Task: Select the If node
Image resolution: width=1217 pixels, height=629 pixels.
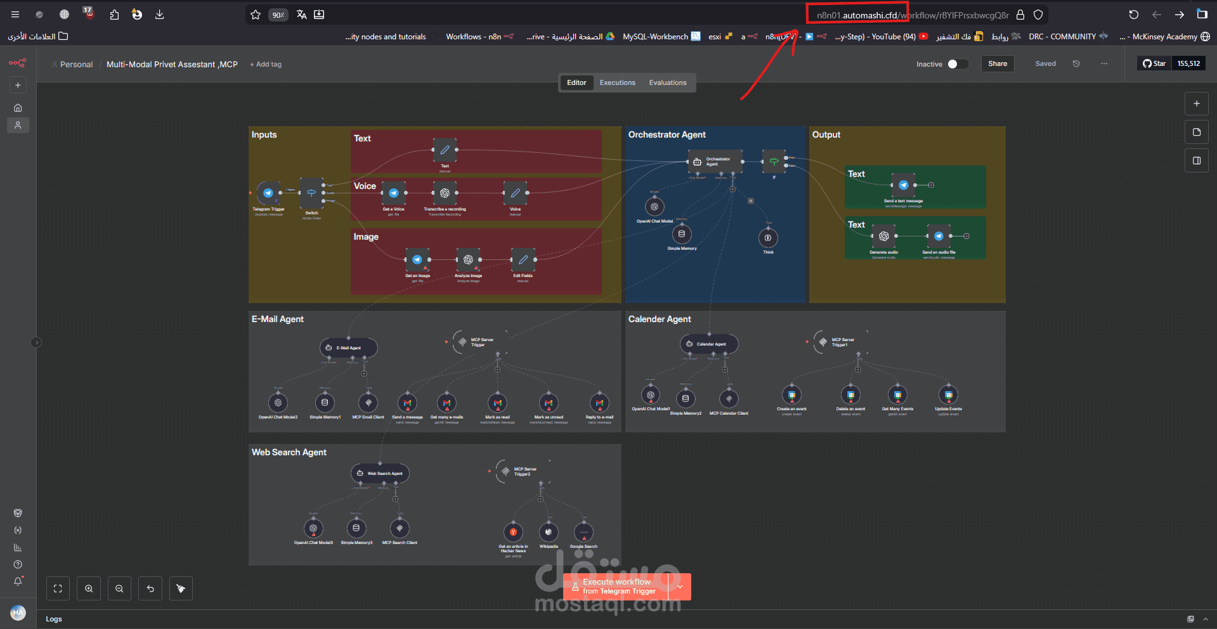Action: 774,162
